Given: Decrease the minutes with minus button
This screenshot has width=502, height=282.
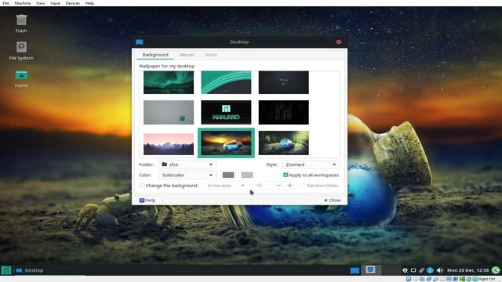Looking at the screenshot, I should pyautogui.click(x=278, y=186).
